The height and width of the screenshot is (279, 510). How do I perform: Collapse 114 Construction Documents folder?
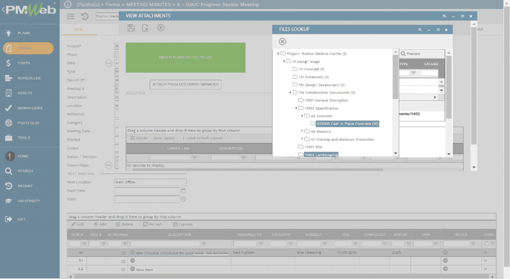click(290, 92)
